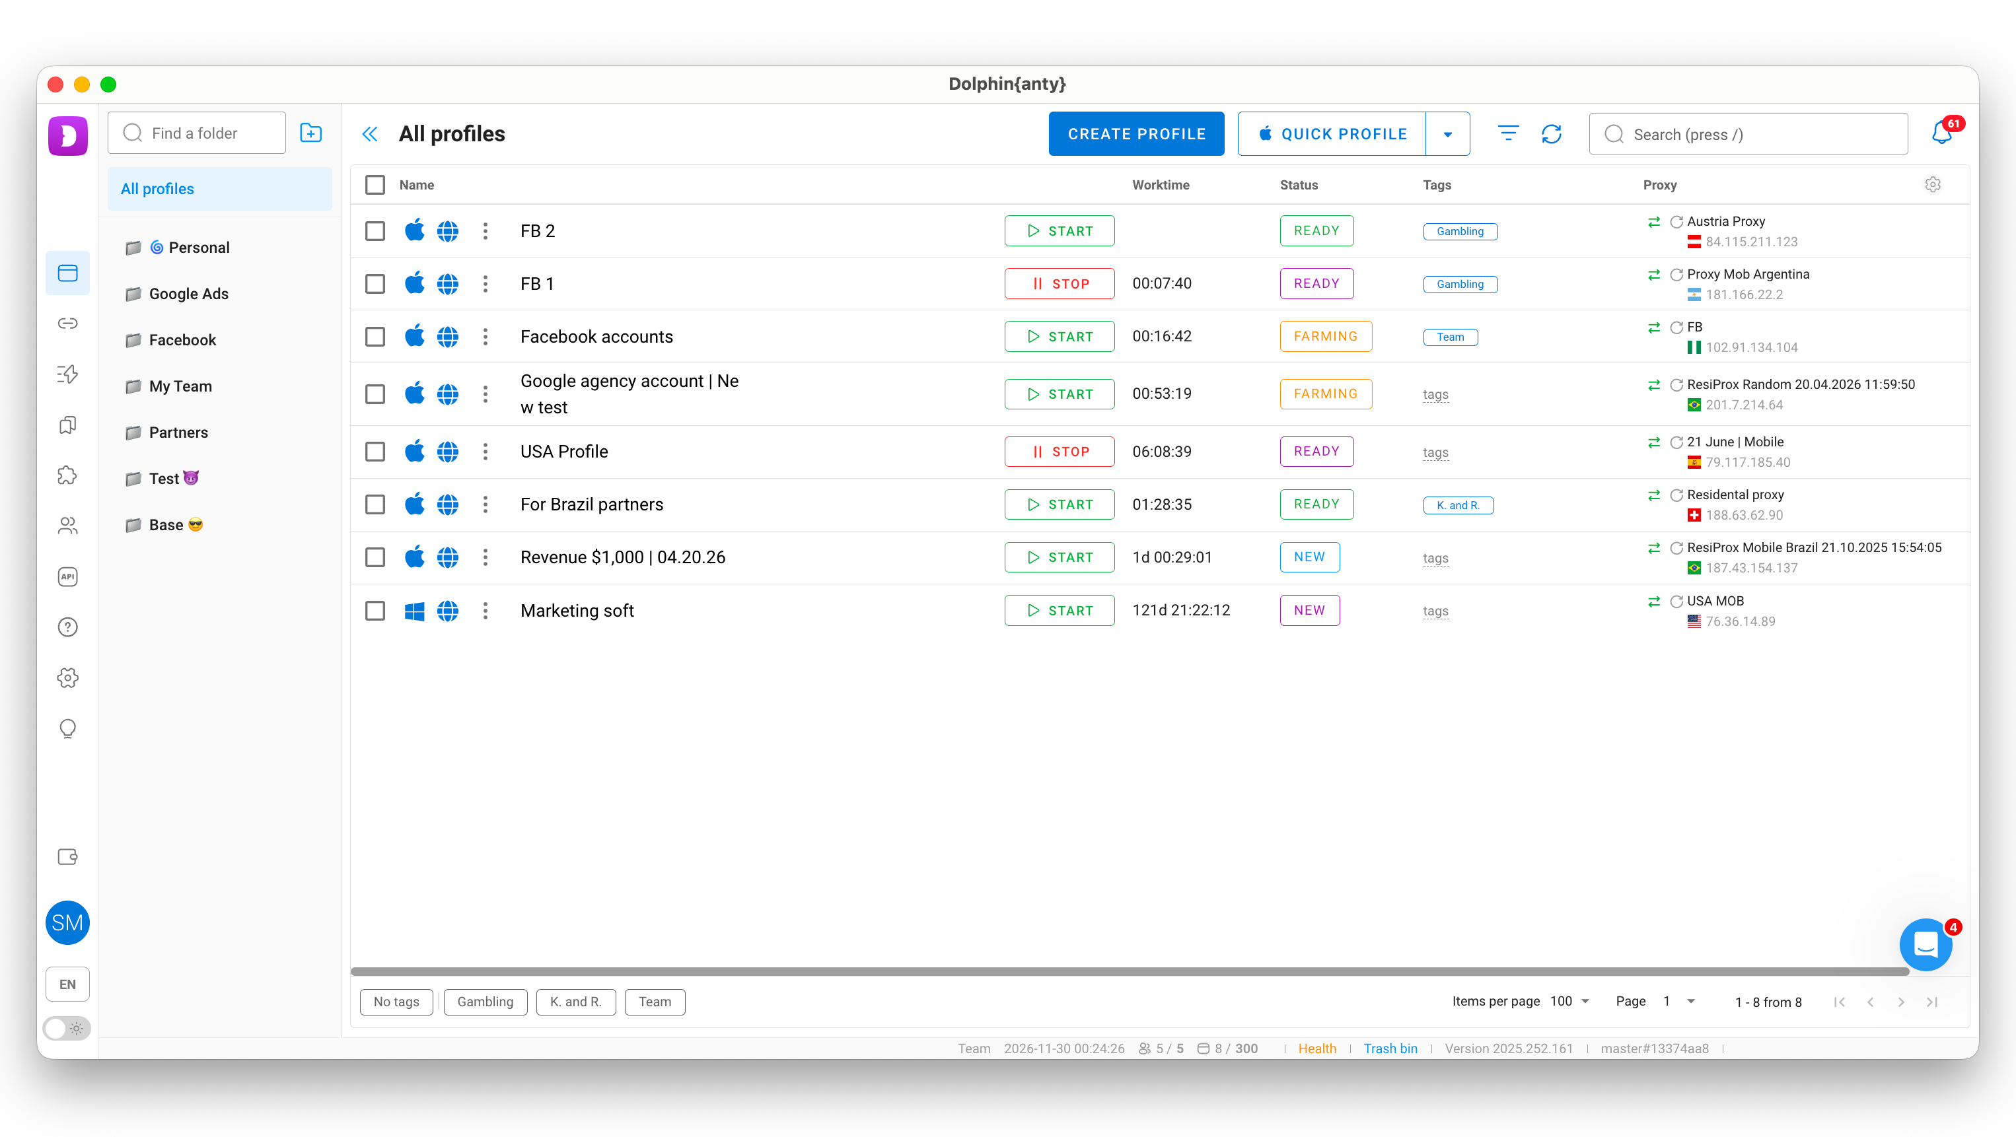Click CREATE PROFILE button

[x=1136, y=134]
